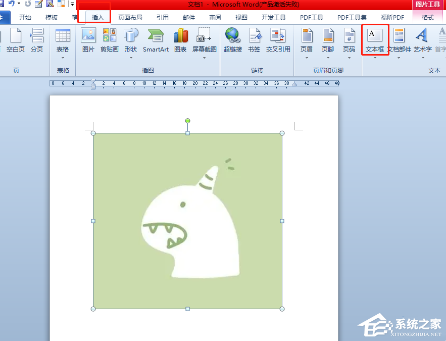Switch to the 模板 (Template) tab
446x341 pixels.
(52, 18)
